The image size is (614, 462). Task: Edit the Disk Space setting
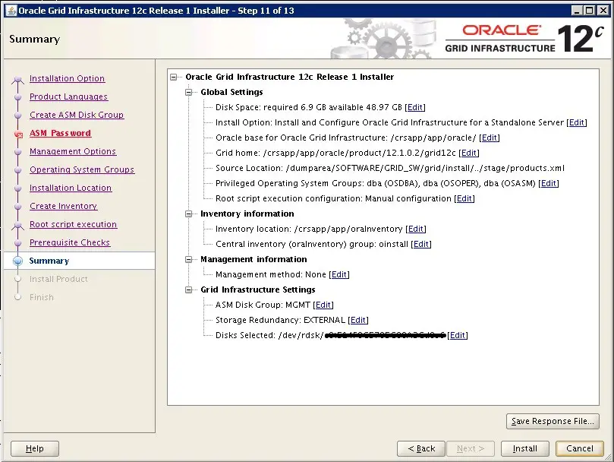tap(415, 107)
